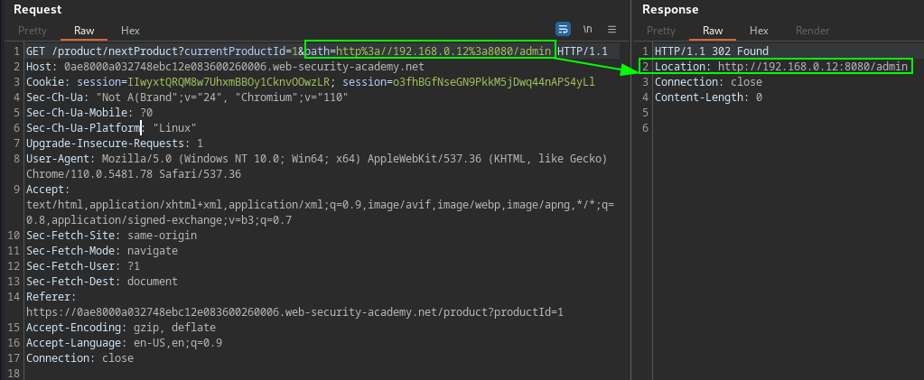
Task: Click the Referer URL value
Action: (294, 311)
